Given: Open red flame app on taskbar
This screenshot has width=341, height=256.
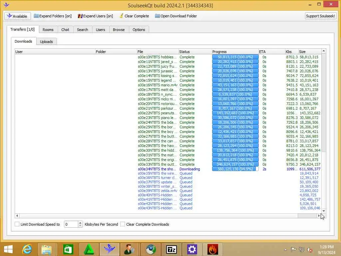Looking at the screenshot, I should [x=212, y=249].
